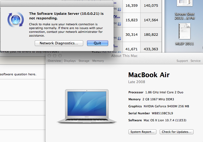Viewport: 203px width, 142px height.
Task: Click the 140,075 posts cell
Action: coord(151,6)
